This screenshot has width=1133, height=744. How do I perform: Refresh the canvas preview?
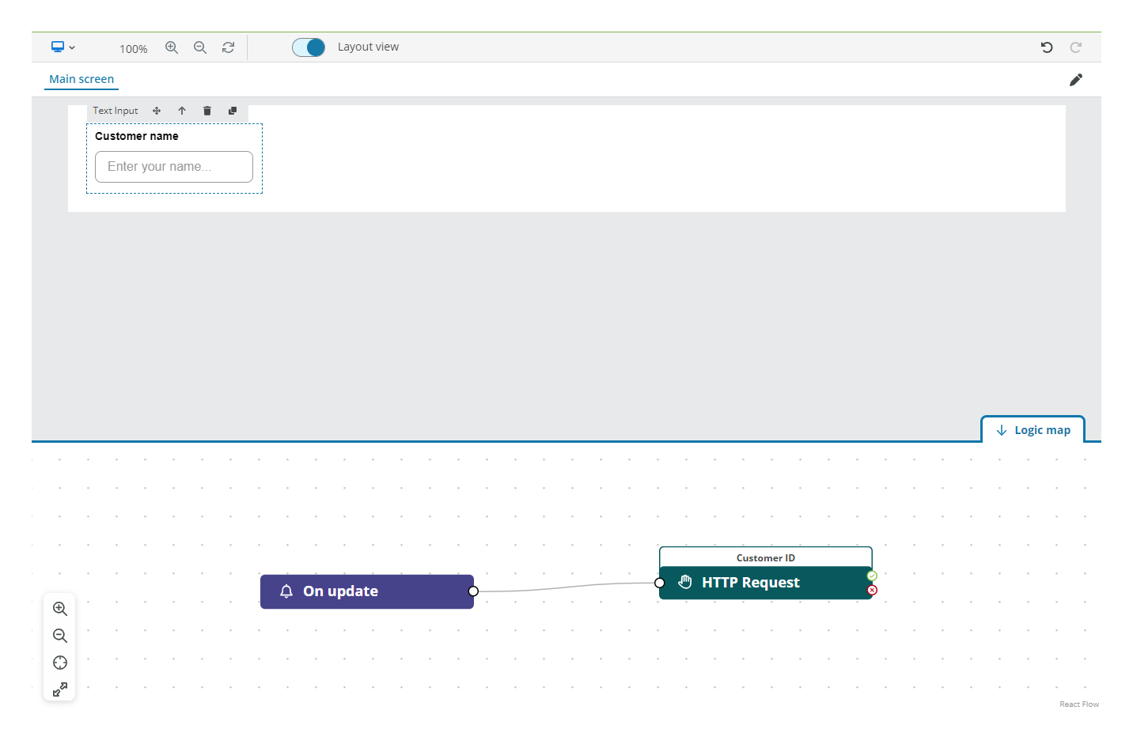[228, 47]
